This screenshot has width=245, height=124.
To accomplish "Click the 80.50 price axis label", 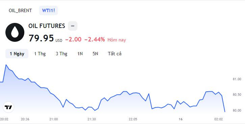I will pyautogui.click(x=237, y=95).
